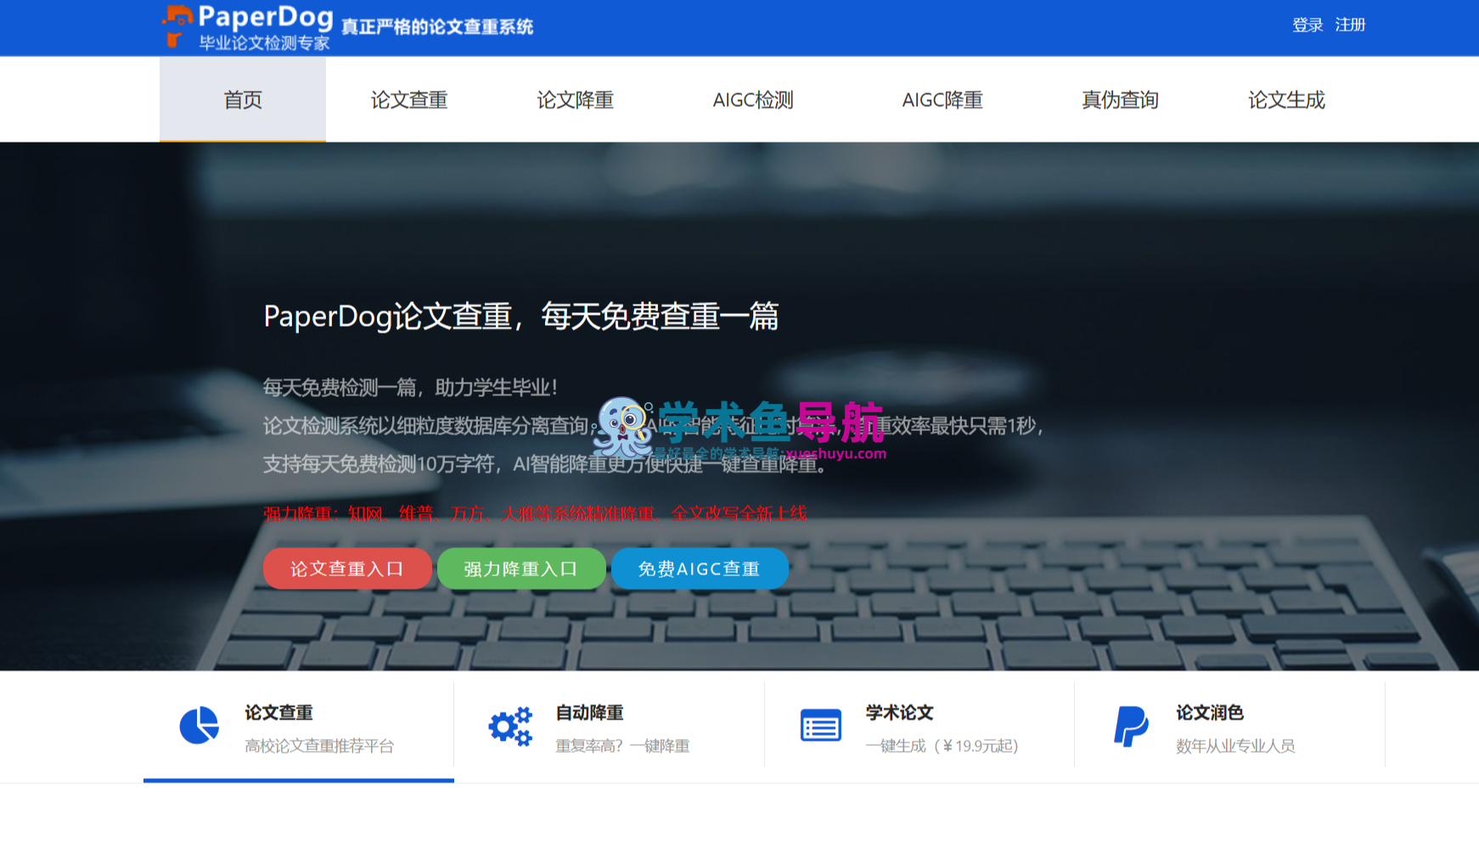Click the headline PaperDog论文查重，每天免费查重一篇

(521, 316)
